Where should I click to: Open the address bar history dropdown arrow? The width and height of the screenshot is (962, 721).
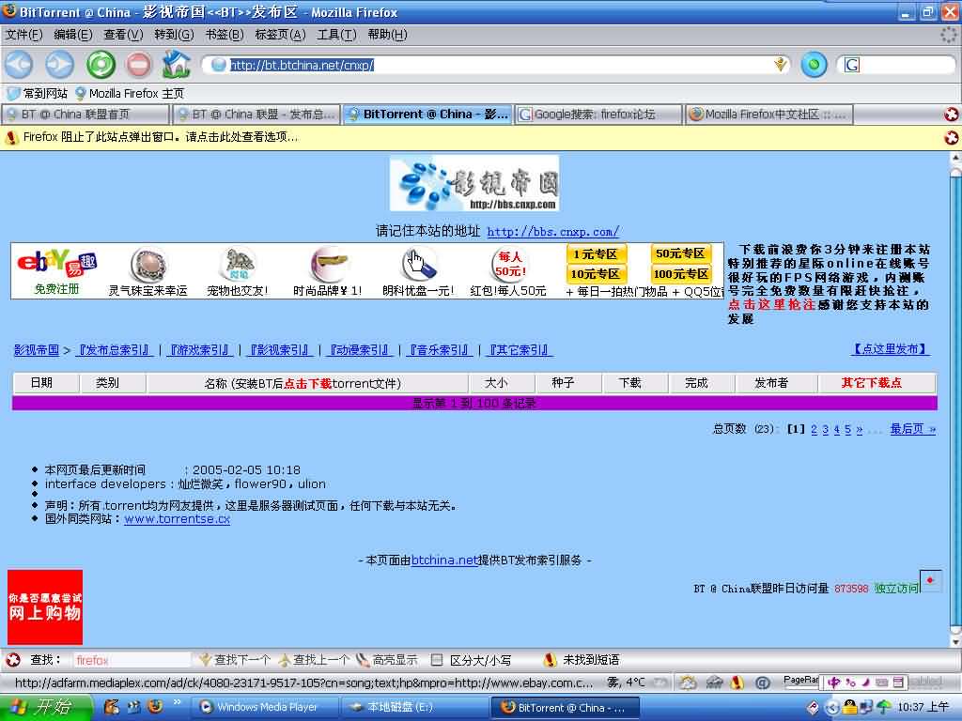click(x=781, y=65)
